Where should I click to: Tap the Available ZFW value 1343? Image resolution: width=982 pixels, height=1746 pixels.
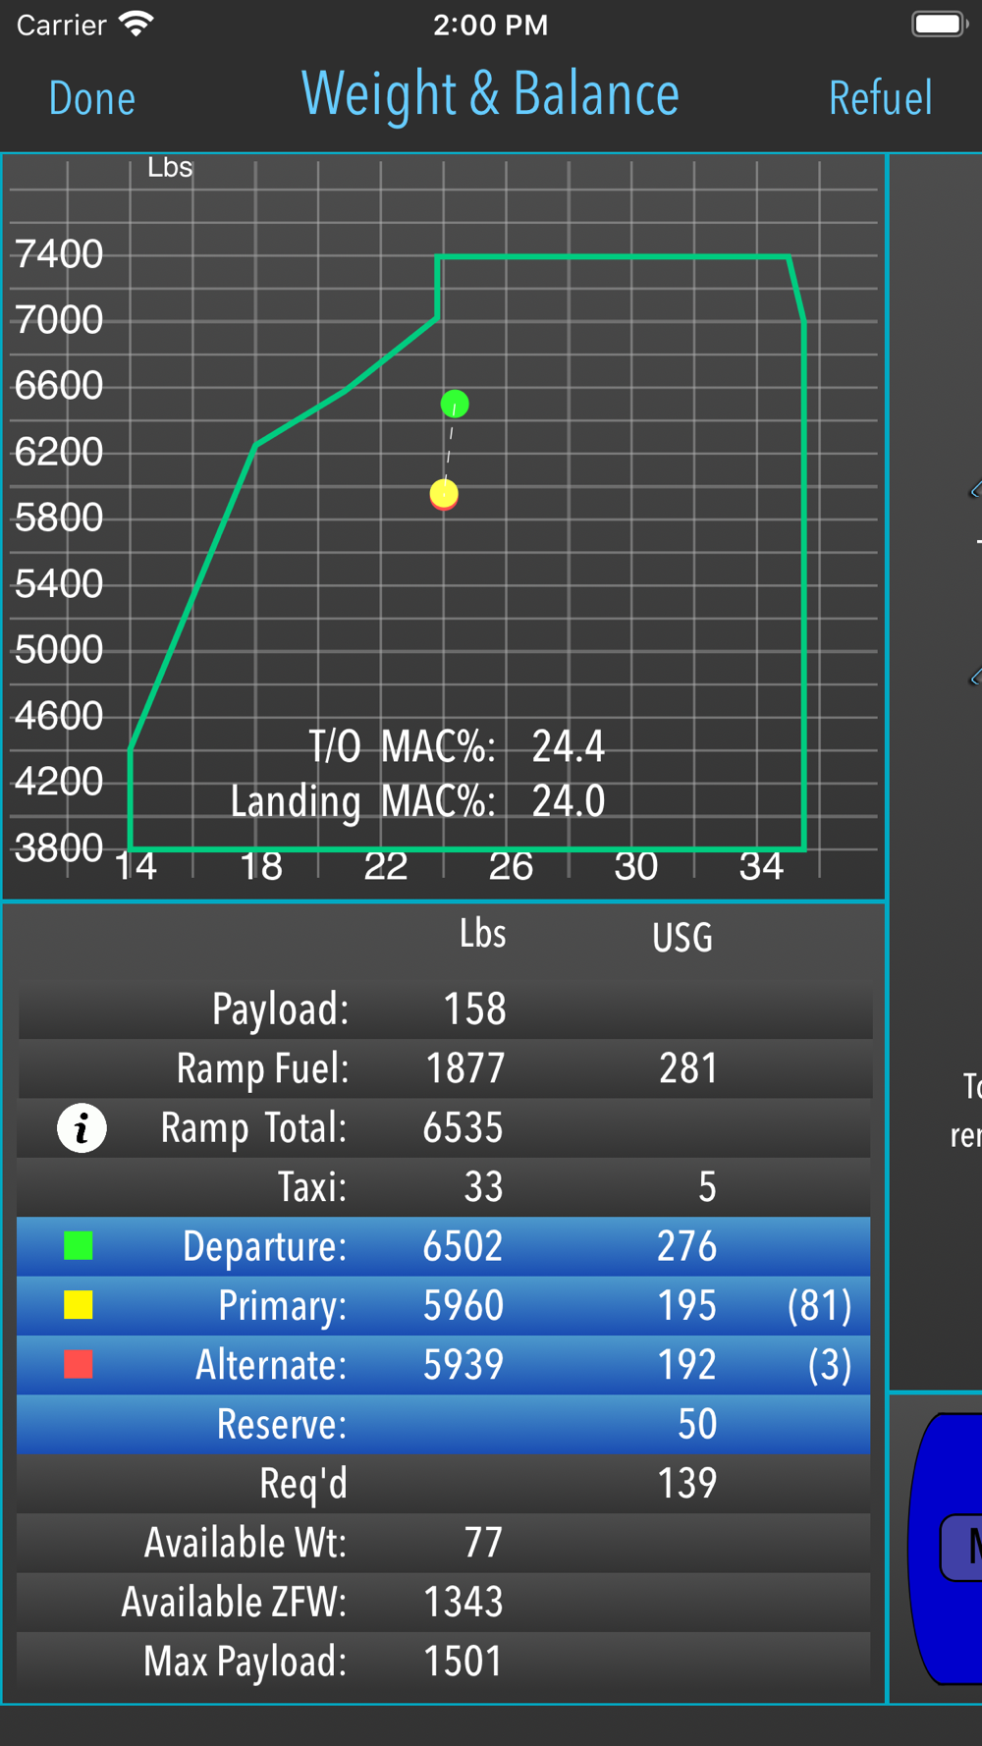[464, 1602]
